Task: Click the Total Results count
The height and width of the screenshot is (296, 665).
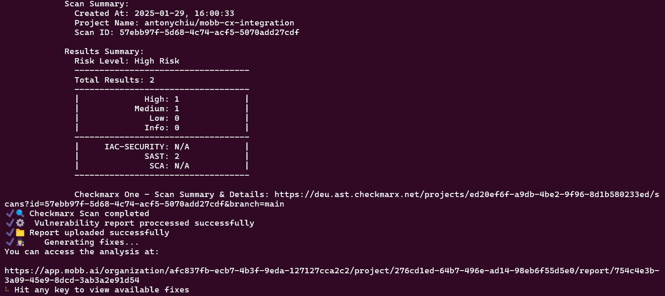Action: pos(152,80)
